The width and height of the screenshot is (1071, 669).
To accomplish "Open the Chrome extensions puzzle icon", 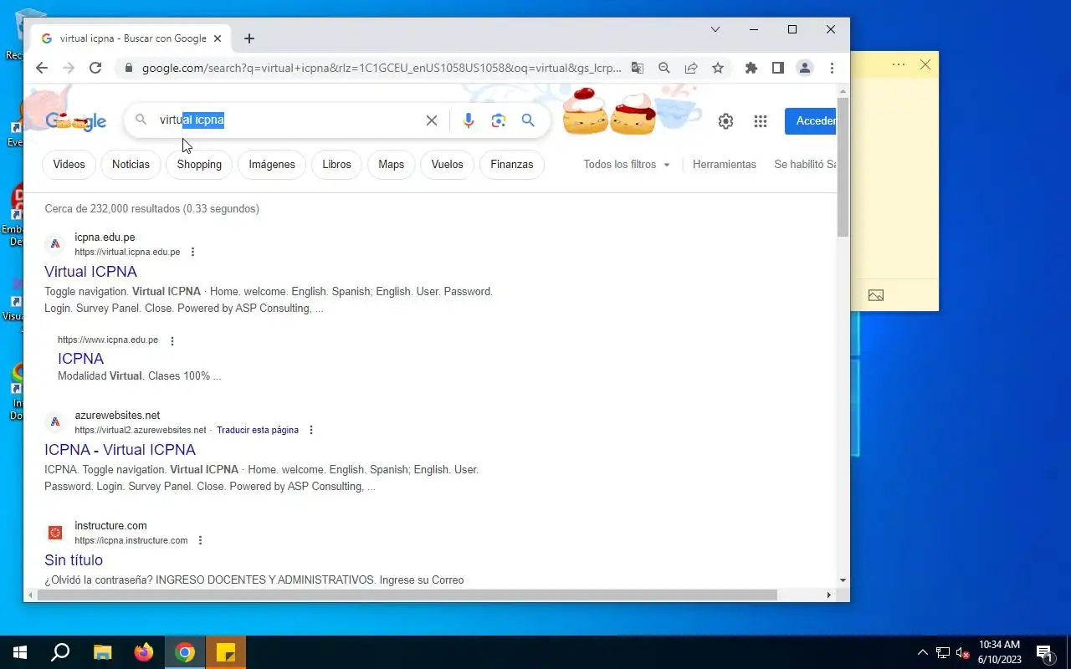I will tap(751, 68).
